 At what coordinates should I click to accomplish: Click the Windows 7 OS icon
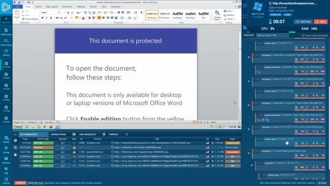pos(258,7)
